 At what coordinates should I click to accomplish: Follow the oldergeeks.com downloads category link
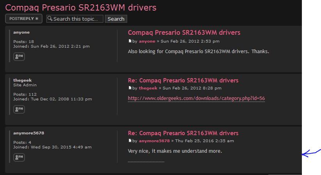[196, 98]
